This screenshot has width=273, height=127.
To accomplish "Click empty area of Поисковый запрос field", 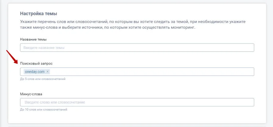I will tap(152, 72).
